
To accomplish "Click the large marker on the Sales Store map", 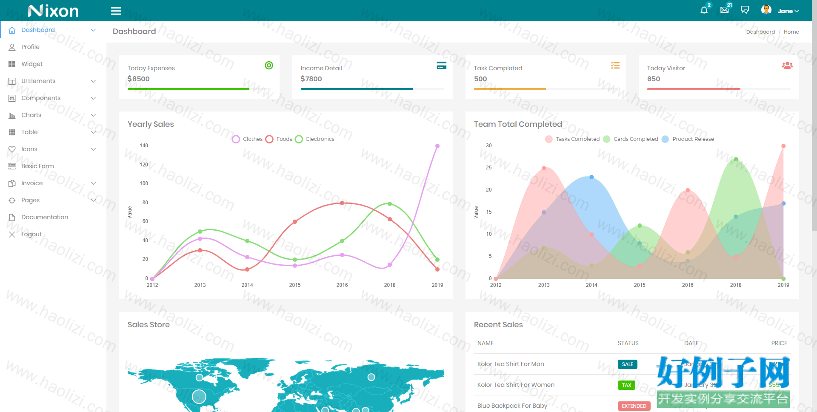I will 199,397.
